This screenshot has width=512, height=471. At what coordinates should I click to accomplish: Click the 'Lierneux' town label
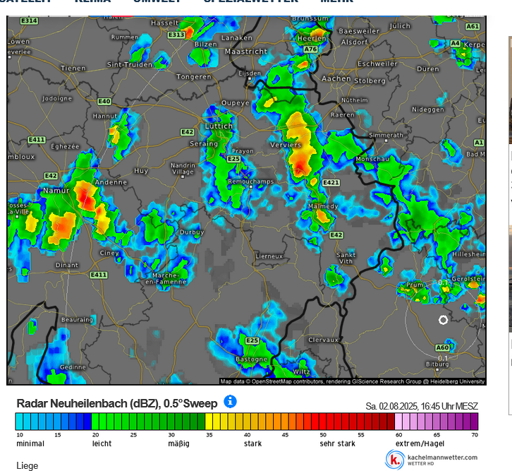tap(269, 256)
